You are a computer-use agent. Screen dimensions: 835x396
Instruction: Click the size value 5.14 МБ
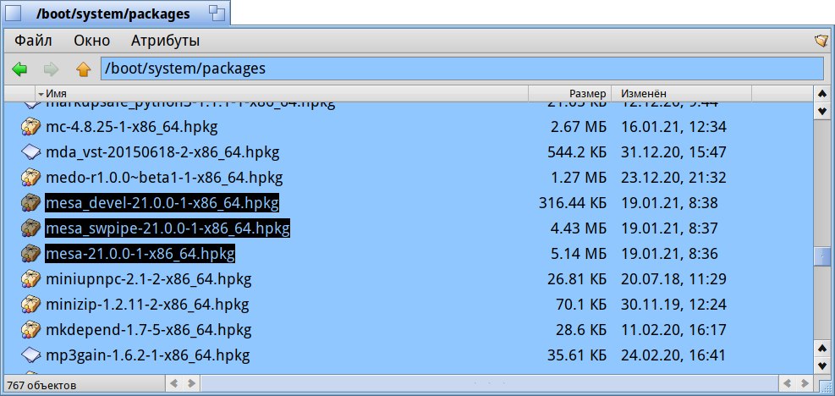coord(579,254)
